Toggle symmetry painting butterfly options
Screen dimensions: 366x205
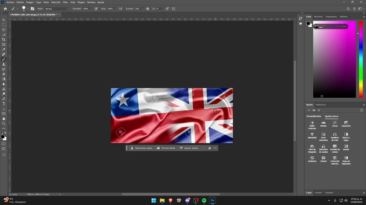(x=173, y=9)
